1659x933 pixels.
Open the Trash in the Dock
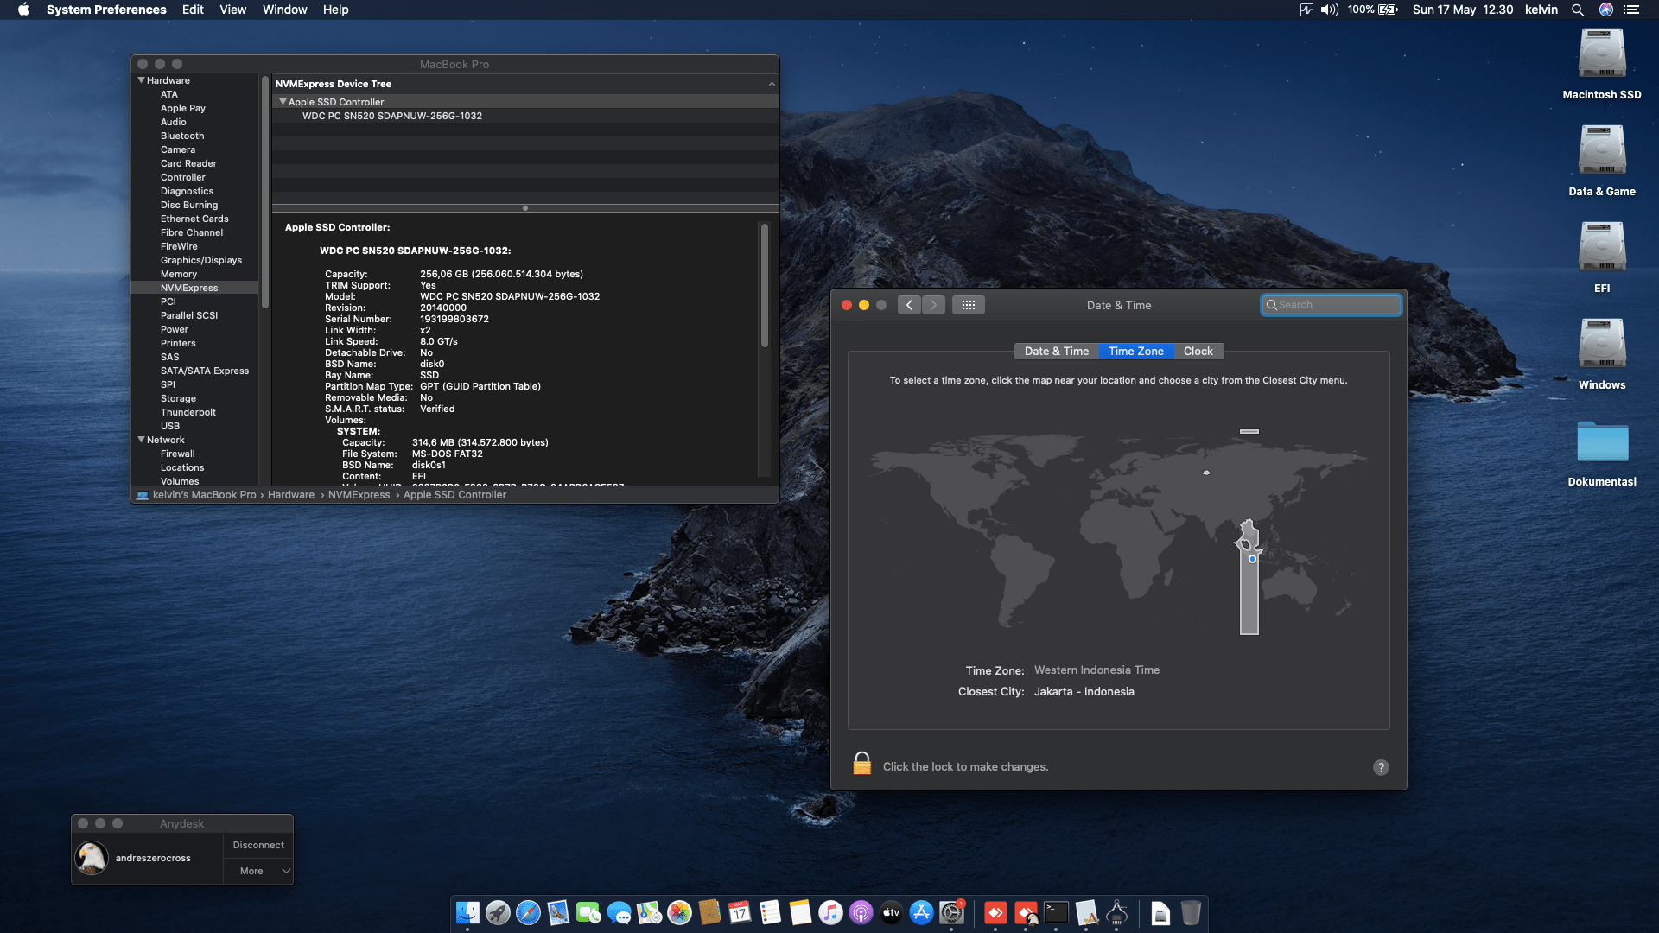click(x=1191, y=913)
